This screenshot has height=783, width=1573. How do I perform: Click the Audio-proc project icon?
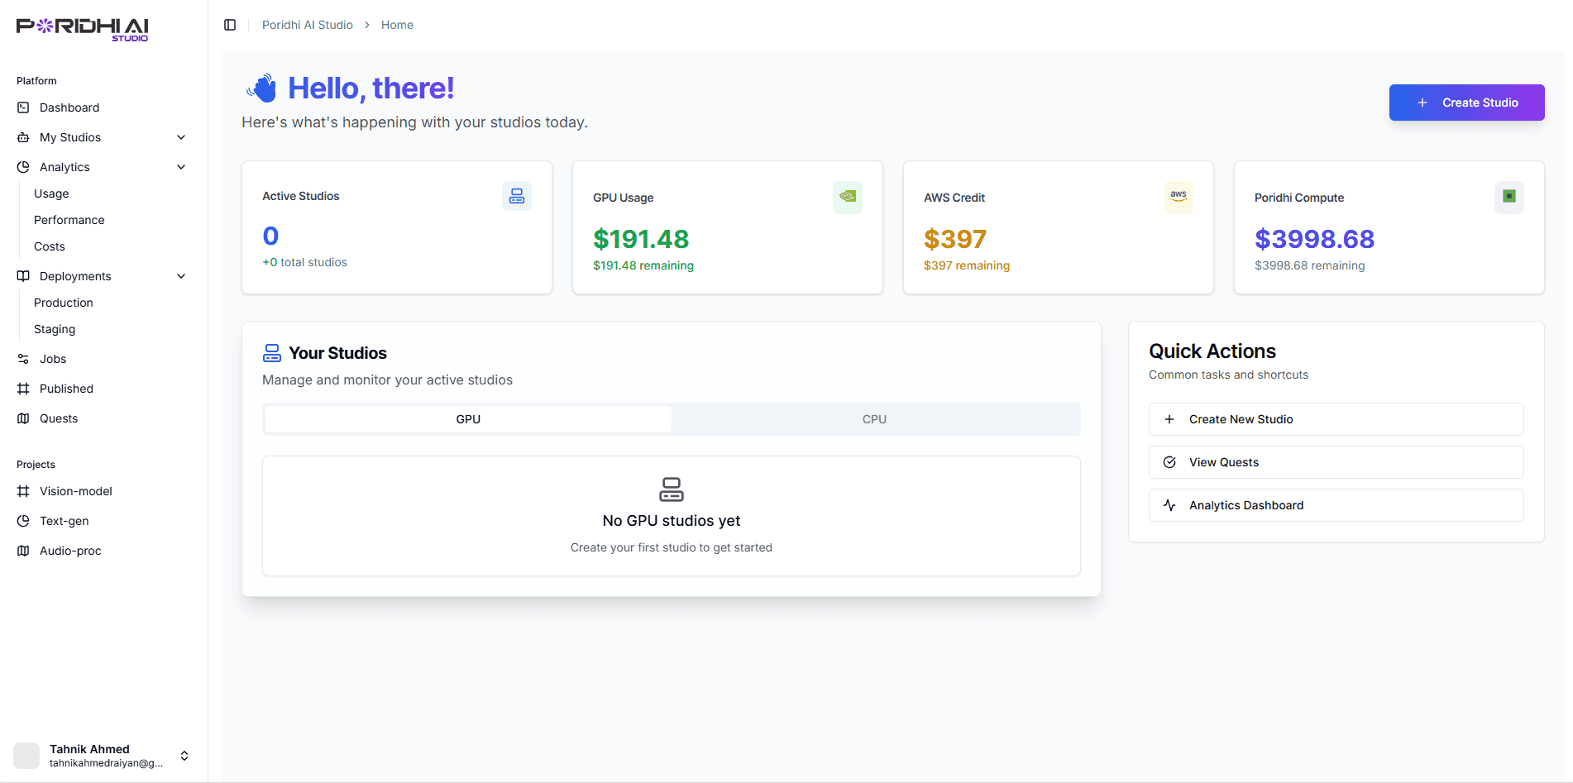click(23, 551)
